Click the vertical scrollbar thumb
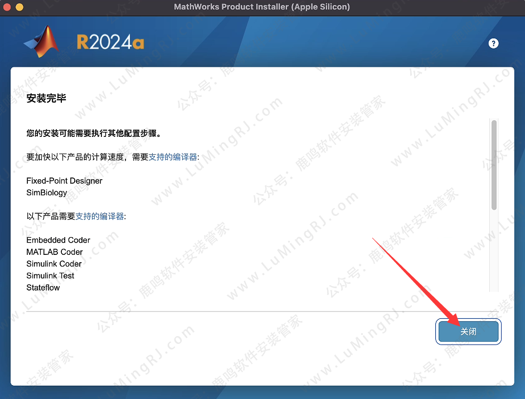This screenshot has width=525, height=399. pos(494,165)
